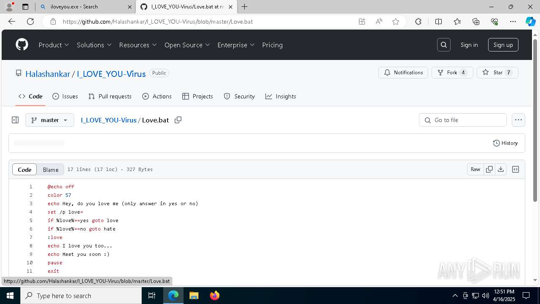Add this page to favorites star
This screenshot has width=540, height=304.
396,22
